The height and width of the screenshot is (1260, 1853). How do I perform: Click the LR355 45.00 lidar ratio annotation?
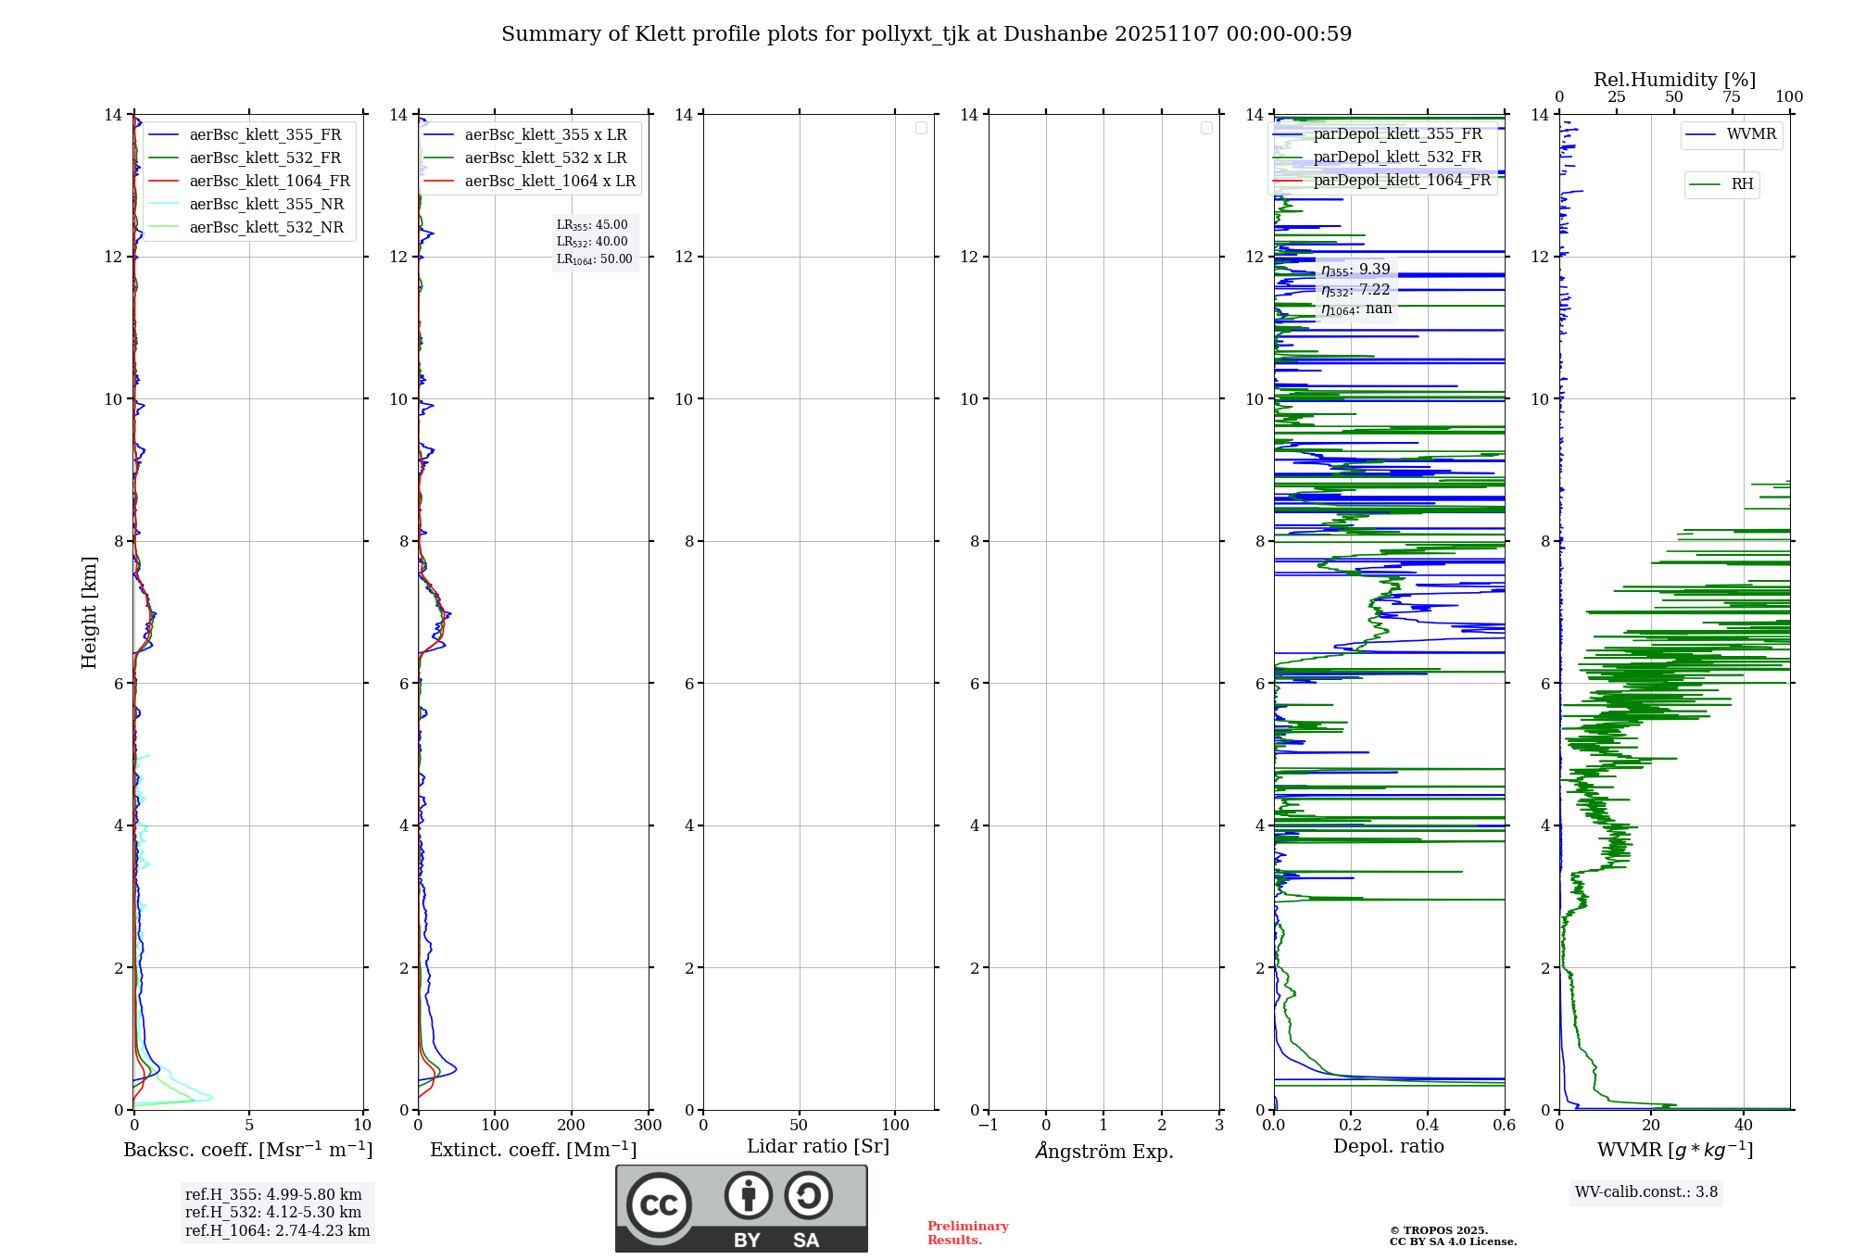[x=593, y=225]
